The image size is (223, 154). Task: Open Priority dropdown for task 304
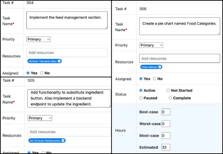click(x=38, y=39)
